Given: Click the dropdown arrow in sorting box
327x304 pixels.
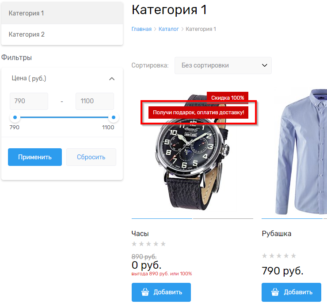Looking at the screenshot, I should point(264,65).
